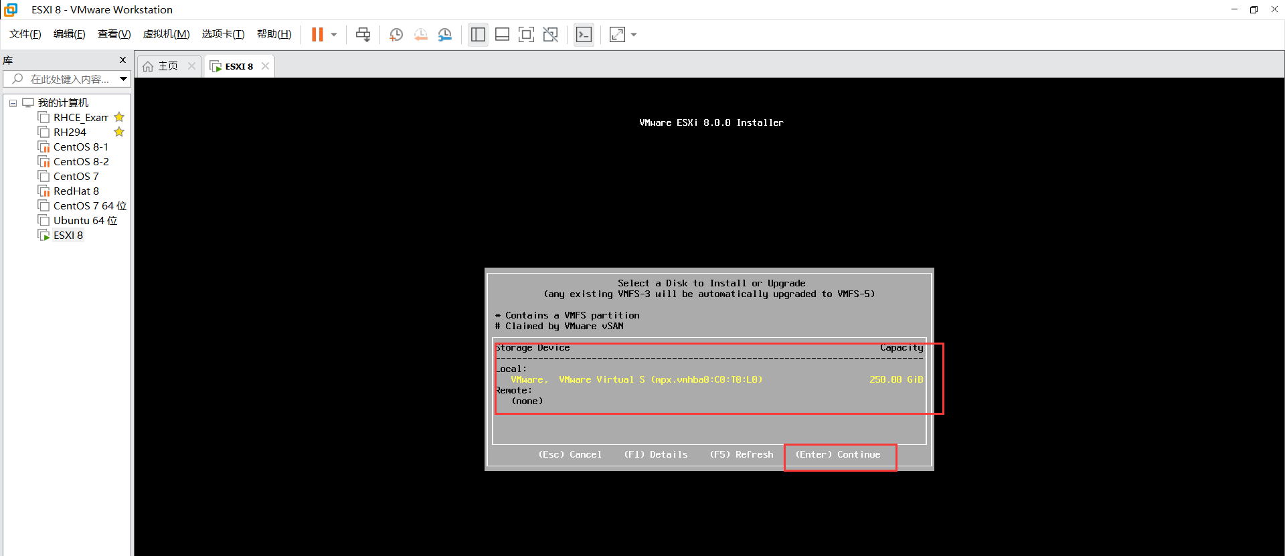
Task: Select ESXI 8 in the library tree
Action: tap(68, 236)
